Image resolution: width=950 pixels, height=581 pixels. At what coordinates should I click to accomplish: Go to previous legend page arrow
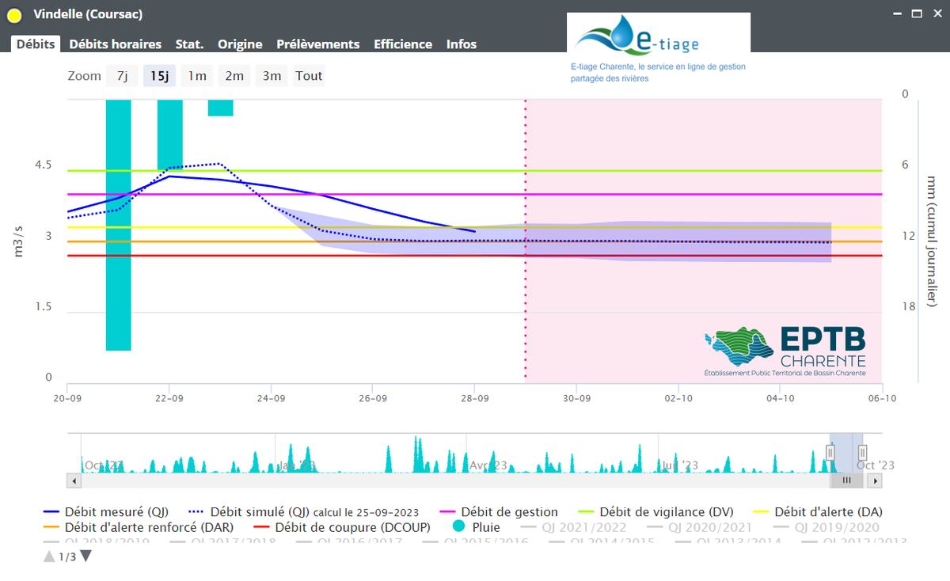[49, 556]
